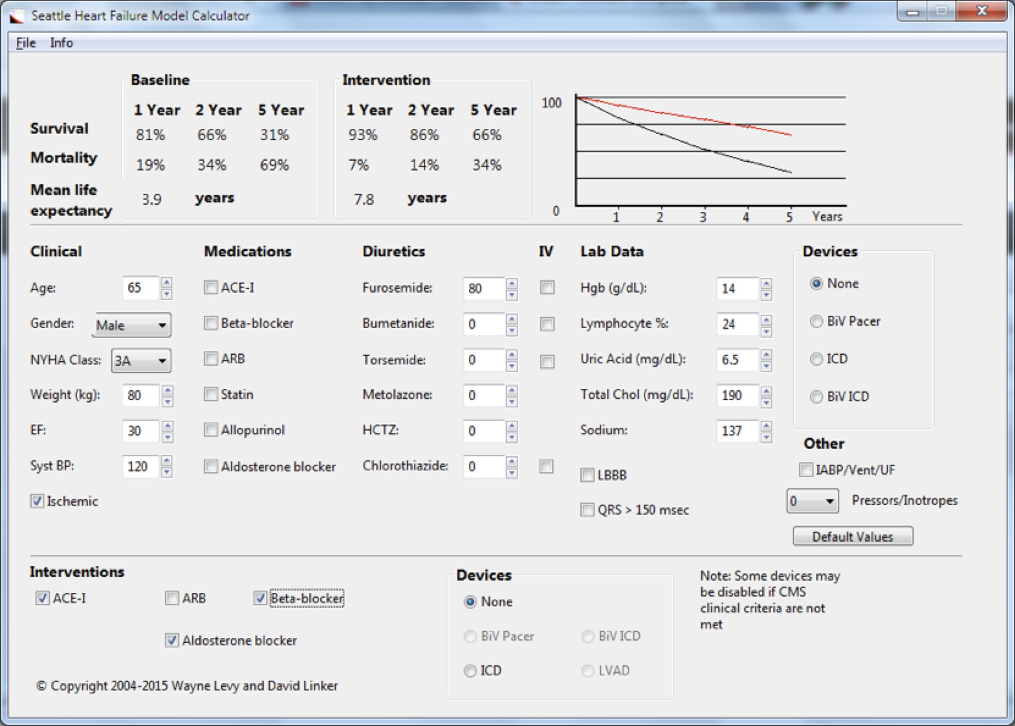1015x726 pixels.
Task: Click the app icon in the title bar
Action: pos(17,16)
